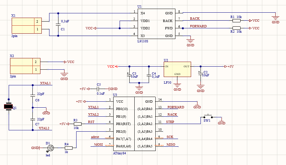
Task: Click the GND symbol next to SW1
Action: click(x=221, y=122)
